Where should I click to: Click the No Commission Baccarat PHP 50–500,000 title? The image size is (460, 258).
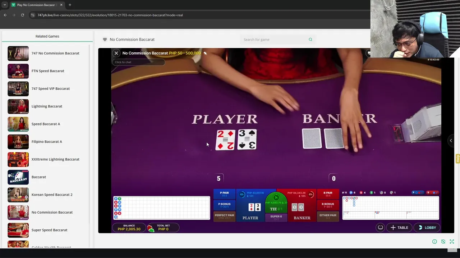pos(161,53)
